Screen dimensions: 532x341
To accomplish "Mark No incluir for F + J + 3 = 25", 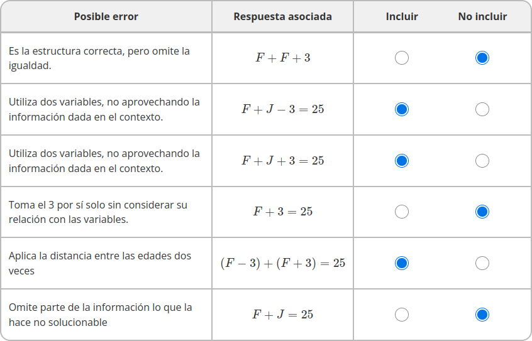I will pos(482,161).
